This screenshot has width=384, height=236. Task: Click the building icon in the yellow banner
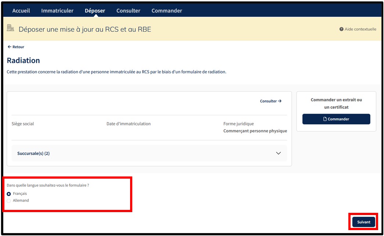point(11,28)
